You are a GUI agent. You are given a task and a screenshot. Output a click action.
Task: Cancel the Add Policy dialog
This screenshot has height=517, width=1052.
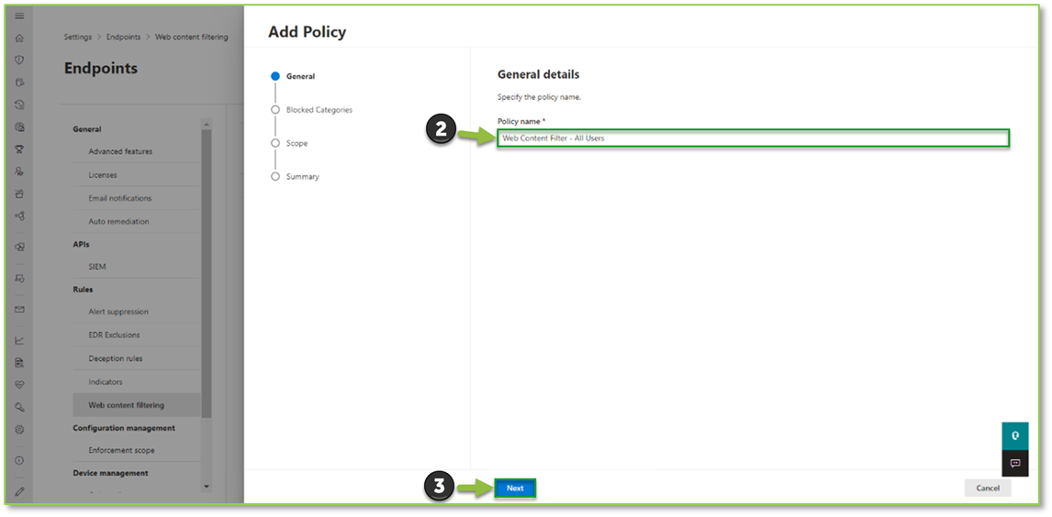(x=988, y=489)
